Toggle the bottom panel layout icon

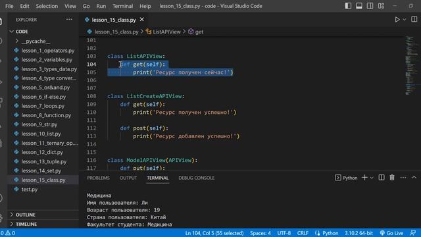(359, 6)
